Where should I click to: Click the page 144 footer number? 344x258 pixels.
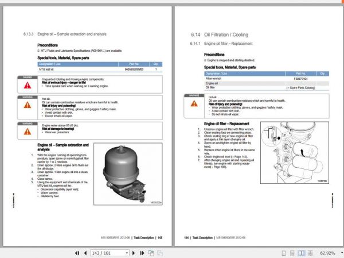click(186, 238)
